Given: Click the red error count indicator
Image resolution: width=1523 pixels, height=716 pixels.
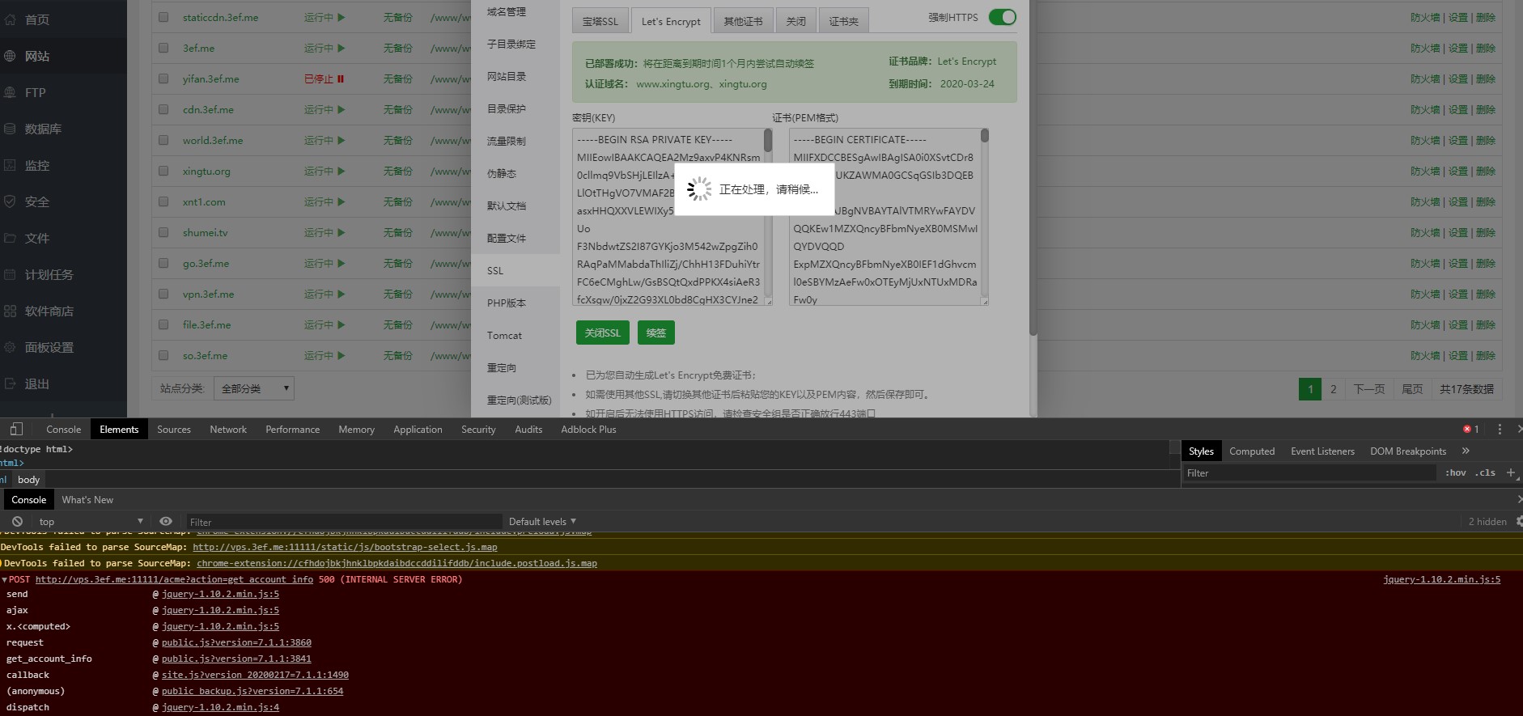Looking at the screenshot, I should 1470,429.
